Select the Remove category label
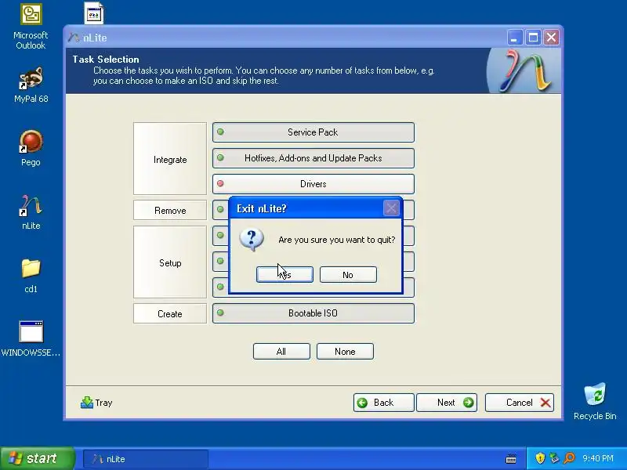This screenshot has height=470, width=627. (170, 210)
